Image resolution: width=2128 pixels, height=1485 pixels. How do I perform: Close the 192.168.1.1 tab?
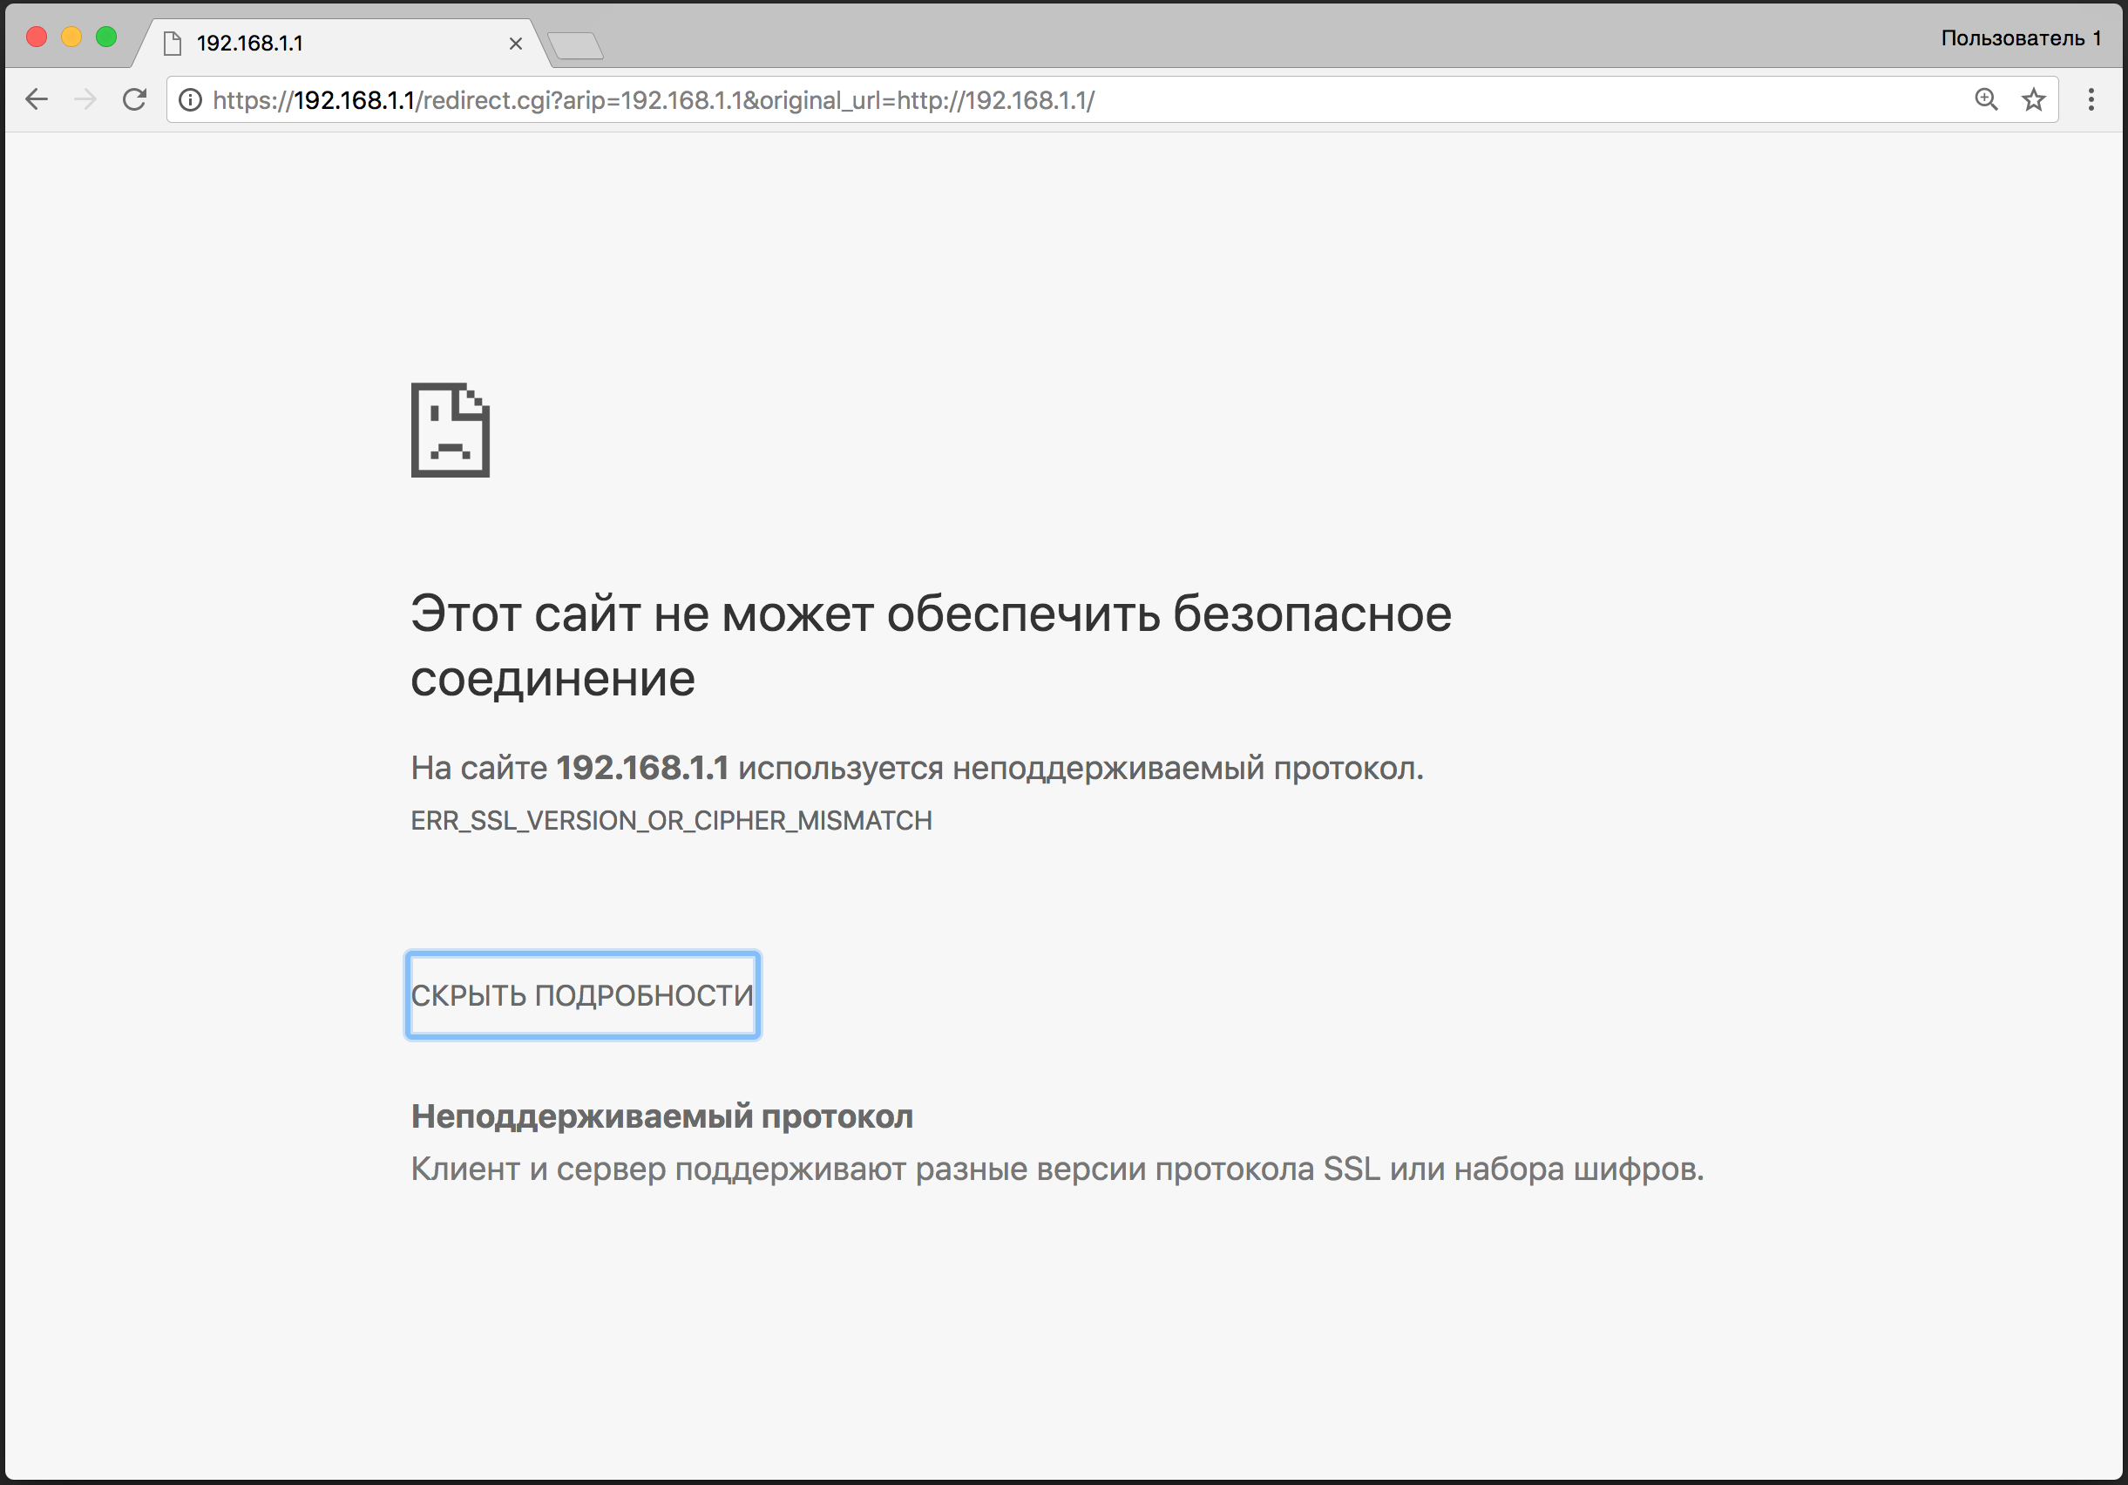516,43
